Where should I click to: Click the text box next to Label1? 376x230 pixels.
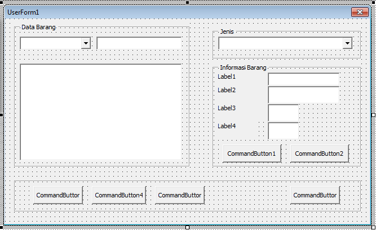(x=304, y=79)
